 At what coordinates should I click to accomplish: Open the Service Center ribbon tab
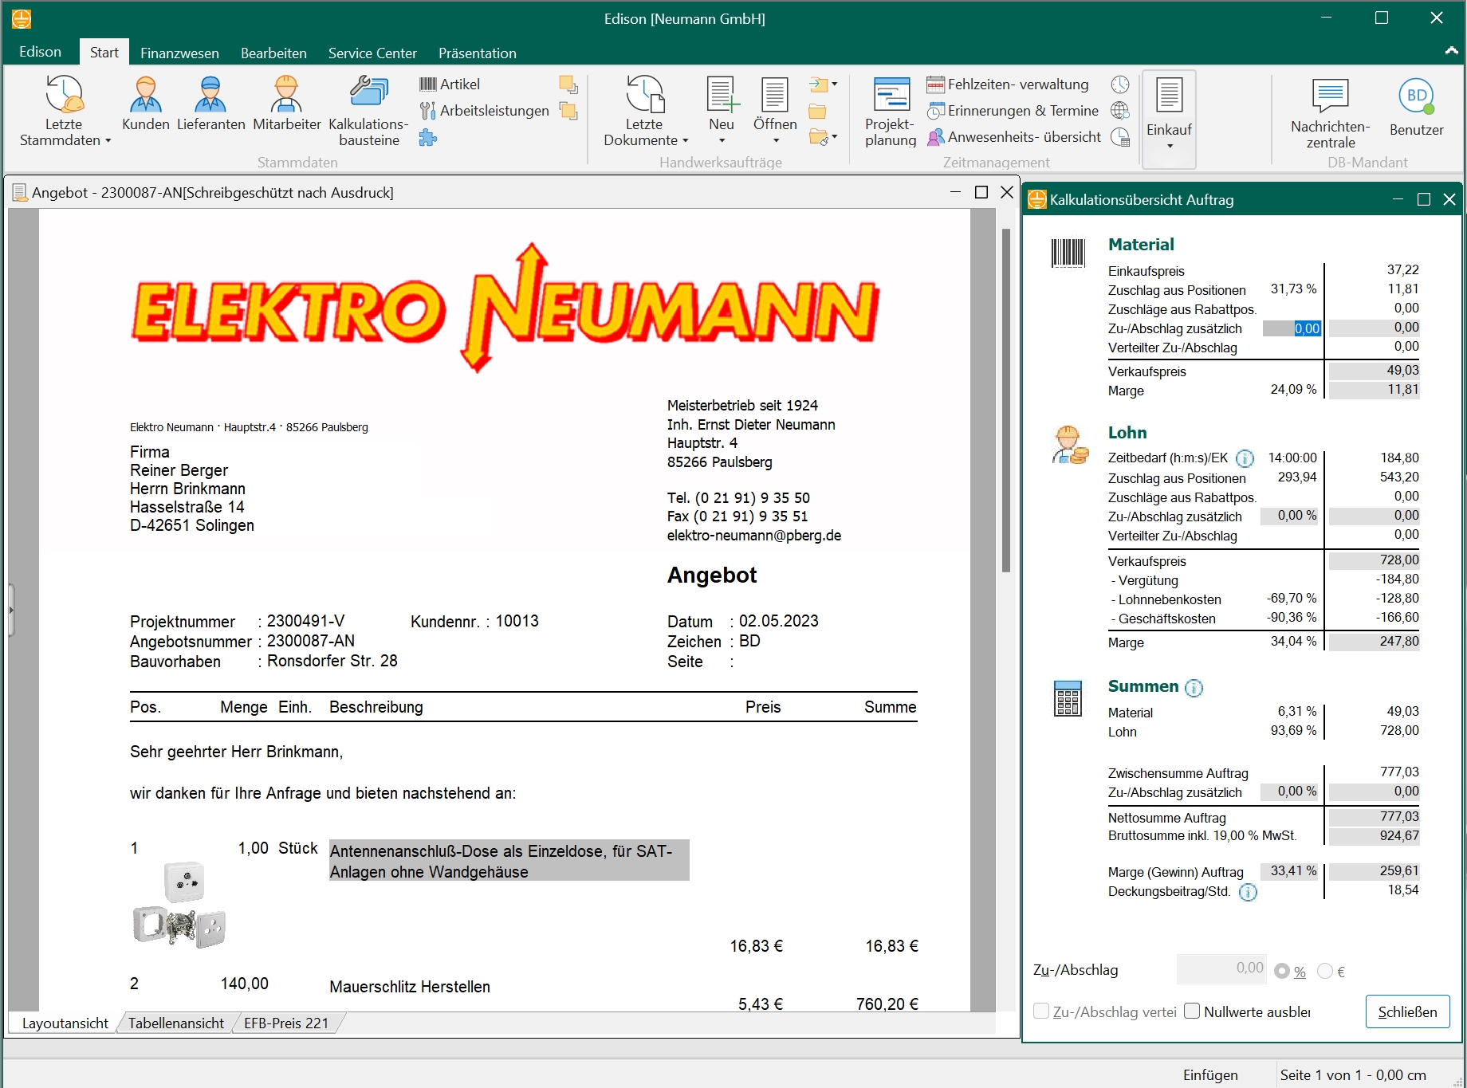[x=372, y=53]
